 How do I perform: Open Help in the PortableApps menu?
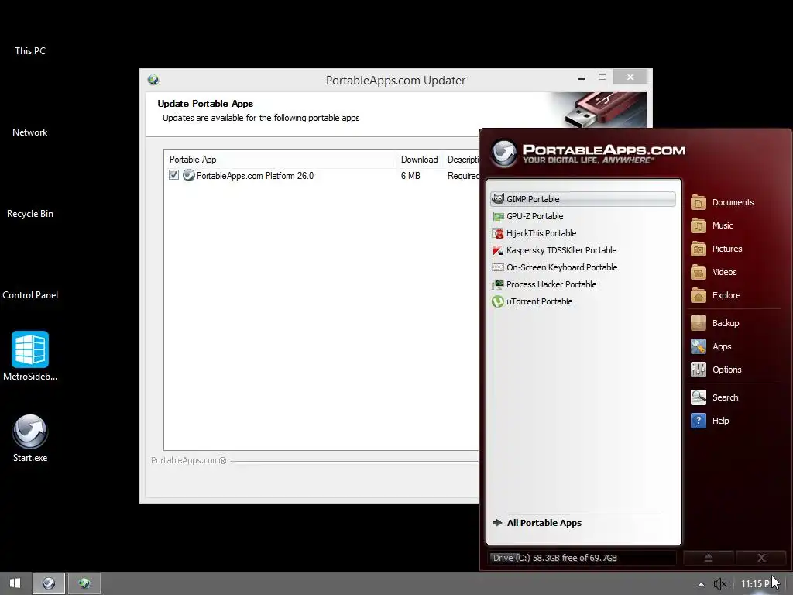click(710, 421)
